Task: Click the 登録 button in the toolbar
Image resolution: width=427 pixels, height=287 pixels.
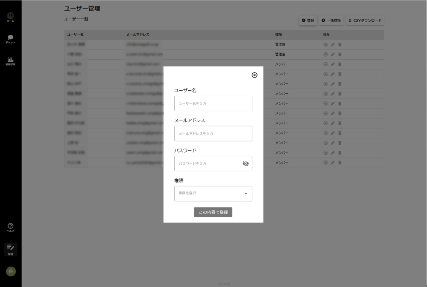Action: (308, 20)
